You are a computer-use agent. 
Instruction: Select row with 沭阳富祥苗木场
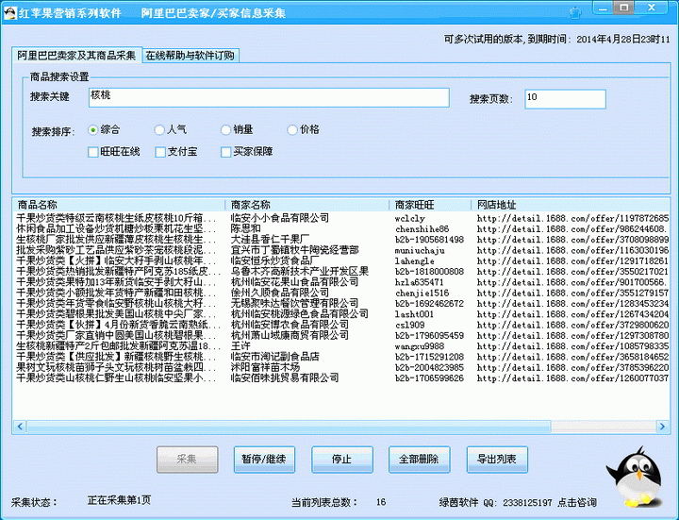(x=342, y=367)
